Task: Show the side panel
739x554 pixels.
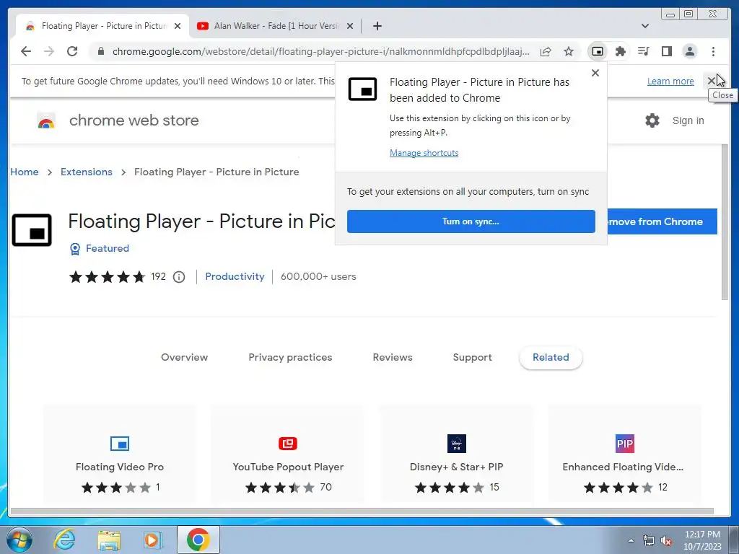Action: [x=666, y=51]
